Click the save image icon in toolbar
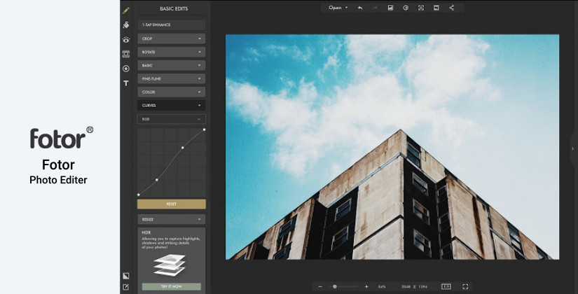This screenshot has width=578, height=294. [390, 8]
